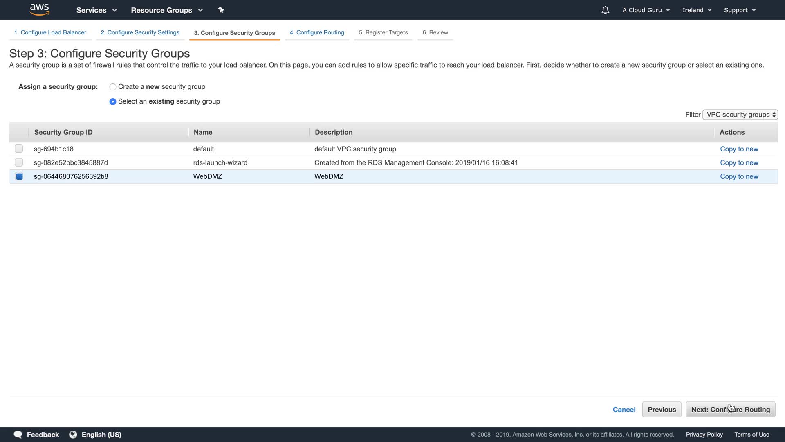The width and height of the screenshot is (785, 442).
Task: Expand the Ireland region selector
Action: pyautogui.click(x=697, y=10)
